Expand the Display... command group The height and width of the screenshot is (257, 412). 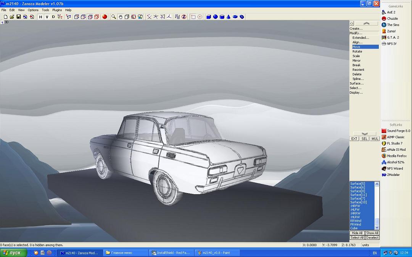tap(356, 93)
